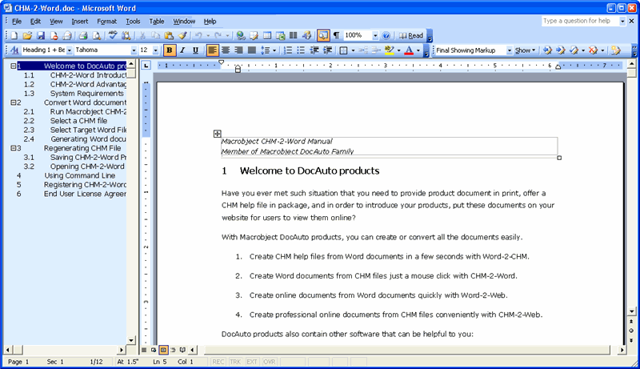
Task: Open the 100% zoom dropdown
Action: click(375, 36)
